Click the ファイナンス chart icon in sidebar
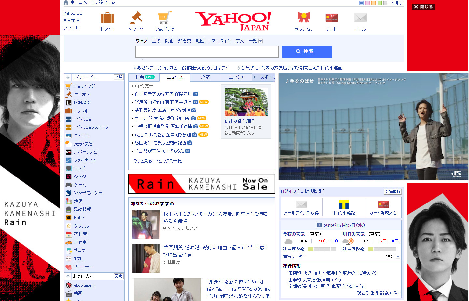469x301 pixels. (68, 160)
